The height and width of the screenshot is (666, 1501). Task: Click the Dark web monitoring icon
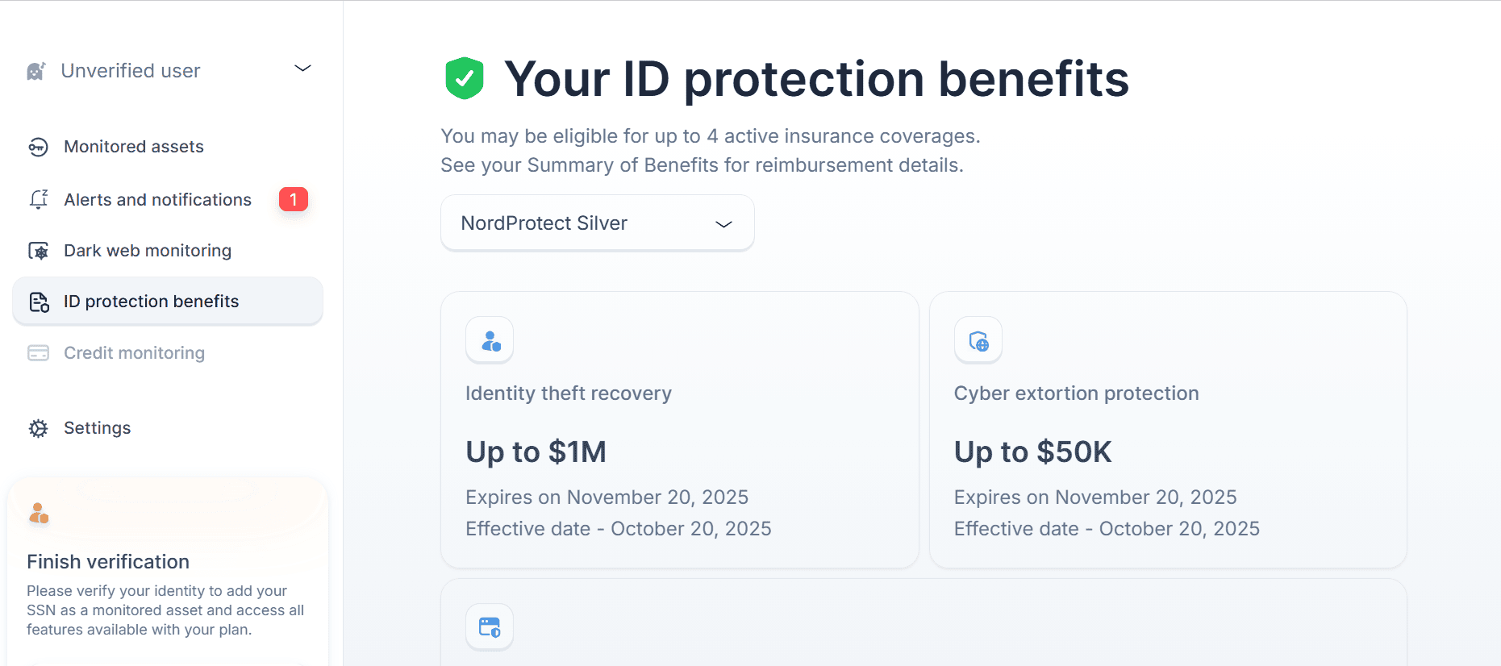[x=38, y=251]
